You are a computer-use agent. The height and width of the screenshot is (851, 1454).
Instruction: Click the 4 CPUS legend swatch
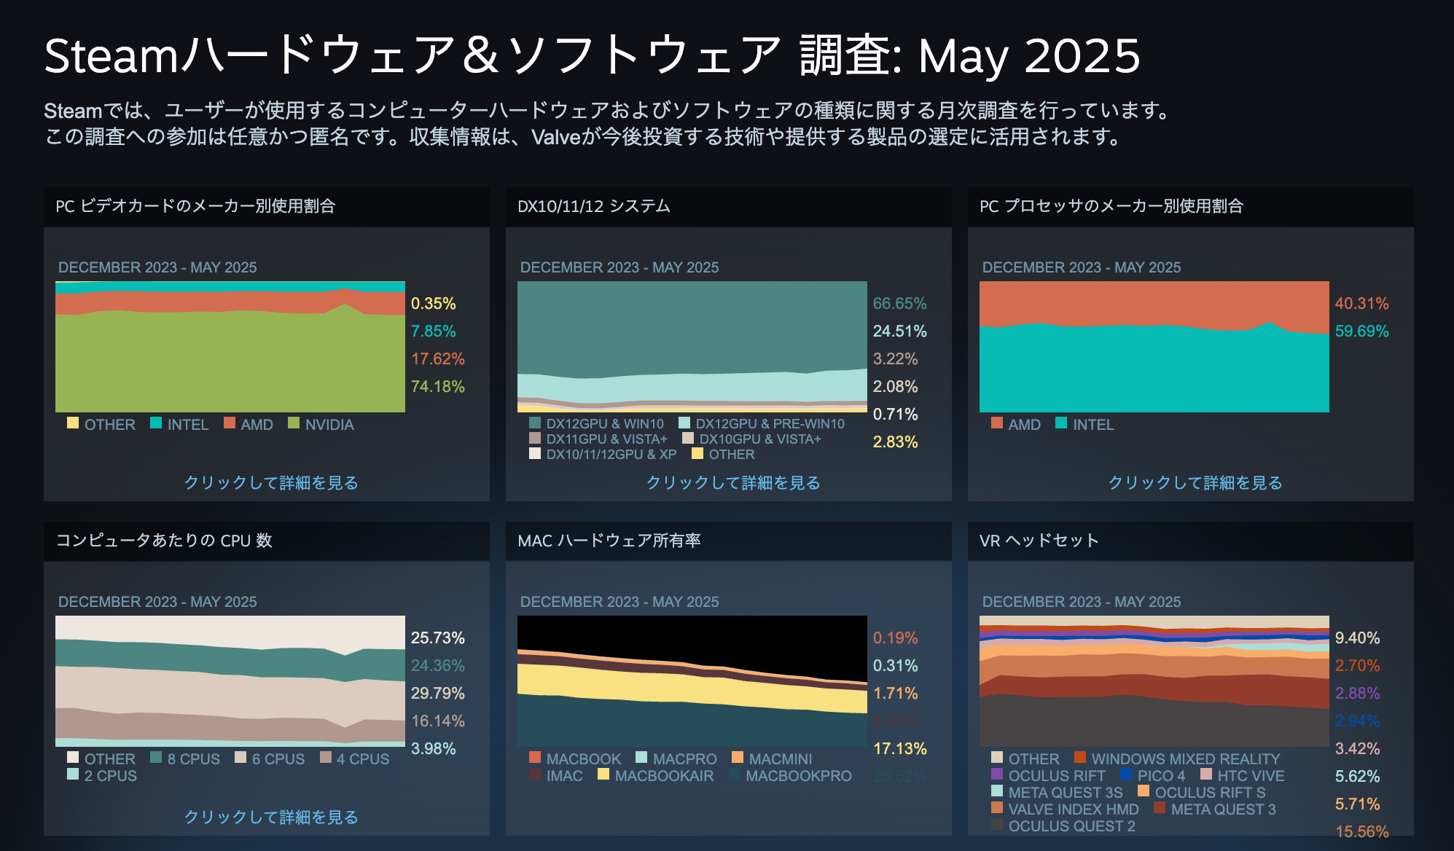tap(326, 757)
